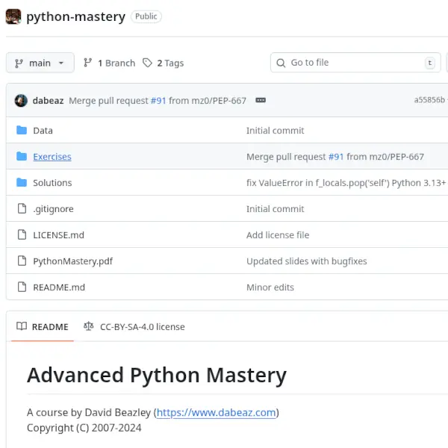Click the Advanced Python Mastery heading

(157, 375)
